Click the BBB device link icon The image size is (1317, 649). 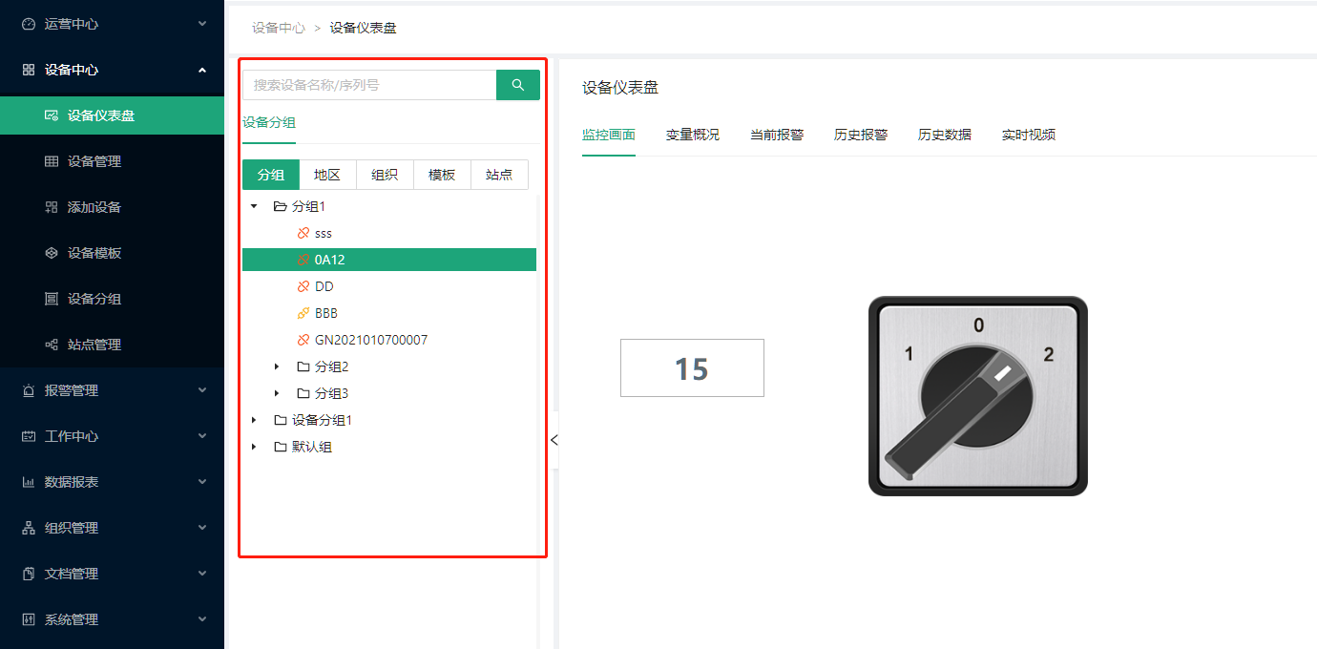(303, 313)
